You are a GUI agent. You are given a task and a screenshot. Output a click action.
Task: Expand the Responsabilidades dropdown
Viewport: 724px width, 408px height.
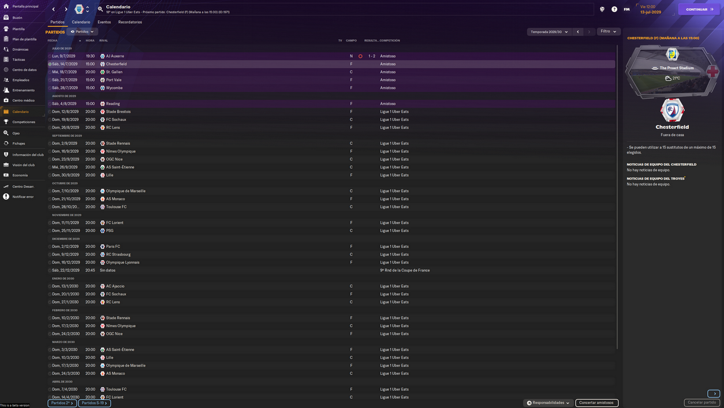[x=548, y=403]
